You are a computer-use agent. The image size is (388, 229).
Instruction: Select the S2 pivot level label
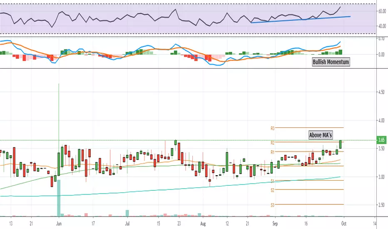pyautogui.click(x=272, y=190)
